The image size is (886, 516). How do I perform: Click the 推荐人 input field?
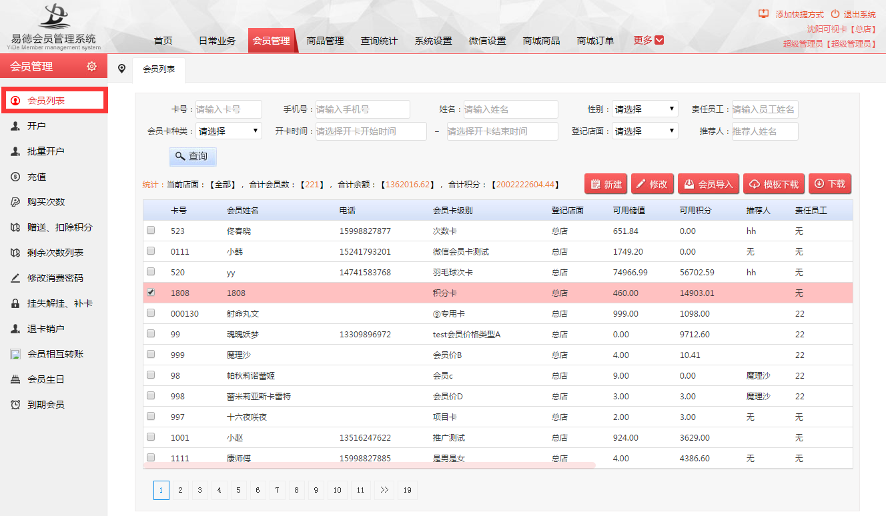click(x=765, y=131)
